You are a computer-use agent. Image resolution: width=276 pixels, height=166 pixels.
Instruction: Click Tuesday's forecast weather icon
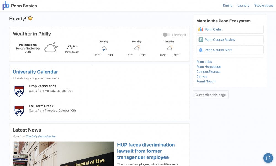tap(170, 48)
